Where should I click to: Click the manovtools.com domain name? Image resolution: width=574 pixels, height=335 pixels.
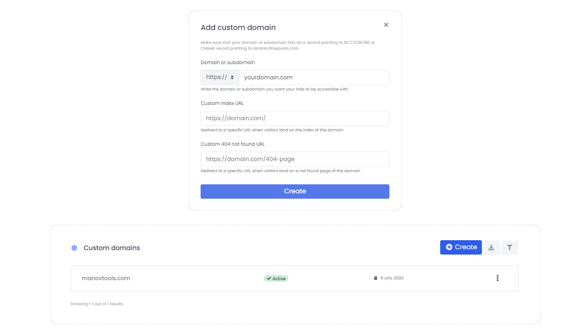point(106,278)
